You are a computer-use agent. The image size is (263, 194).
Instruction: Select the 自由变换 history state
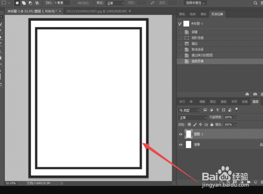[220, 61]
